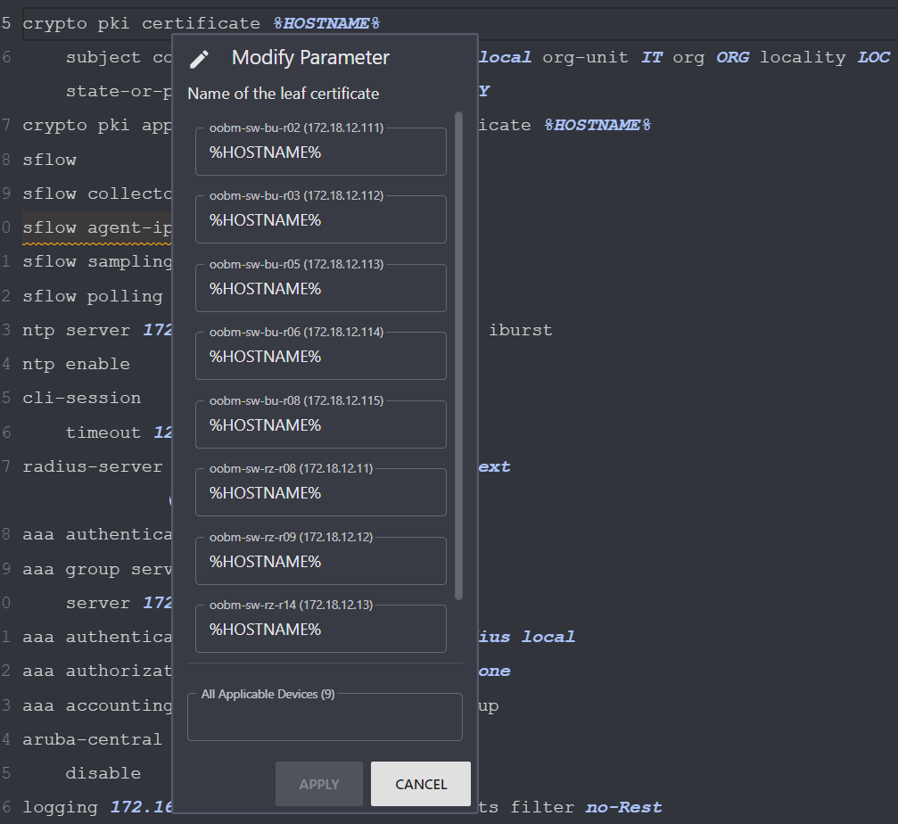Click the 'local' parameter on aaa authentication line
Viewport: 898px width, 824px height.
tap(548, 637)
